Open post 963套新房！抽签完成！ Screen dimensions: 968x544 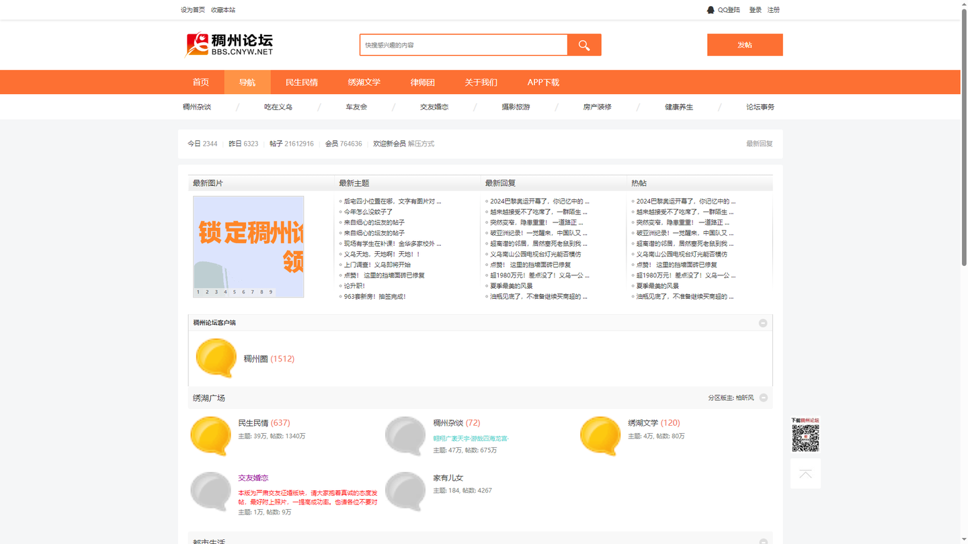[x=375, y=297]
